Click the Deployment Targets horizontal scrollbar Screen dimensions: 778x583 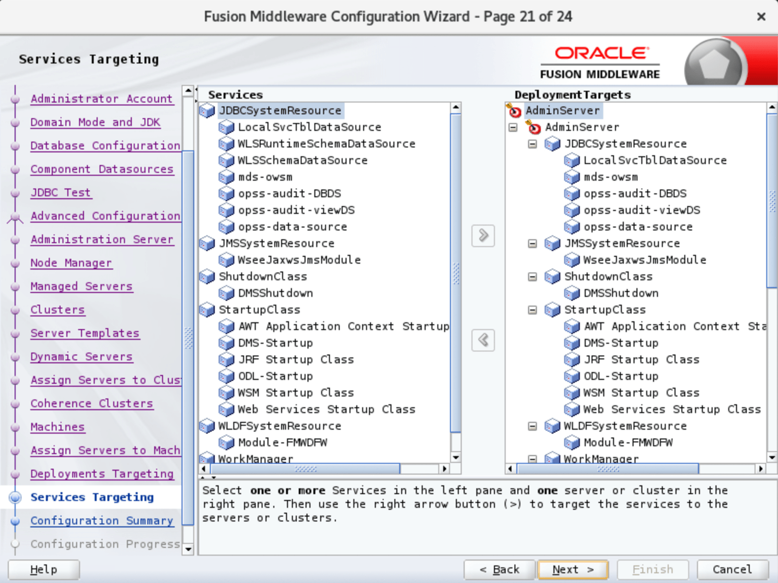[608, 469]
